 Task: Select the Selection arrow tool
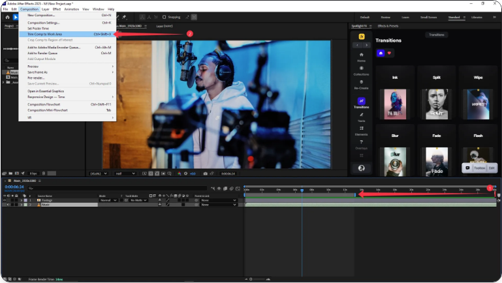tap(15, 17)
